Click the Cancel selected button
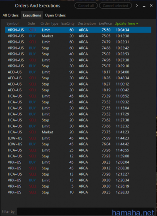Screen dimensions: 157x216 click(115, 6)
